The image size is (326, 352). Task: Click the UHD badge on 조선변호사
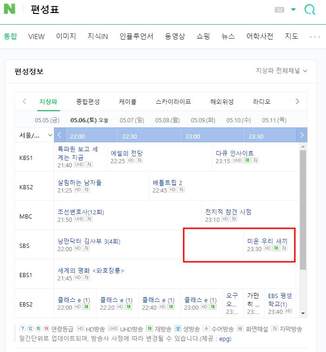pos(79,219)
